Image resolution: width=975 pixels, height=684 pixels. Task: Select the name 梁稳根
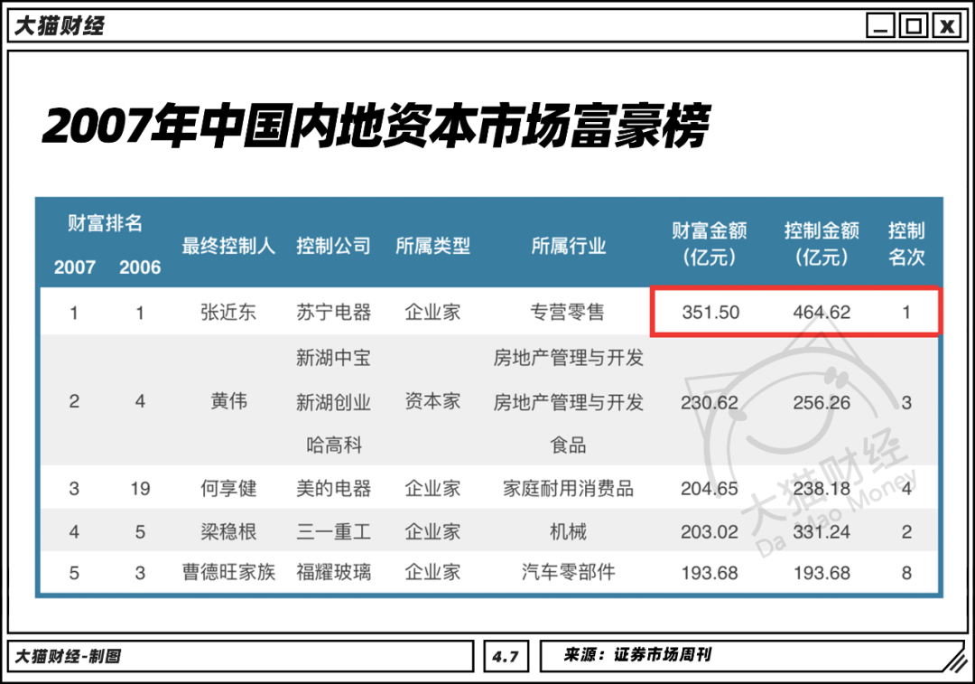(x=228, y=531)
